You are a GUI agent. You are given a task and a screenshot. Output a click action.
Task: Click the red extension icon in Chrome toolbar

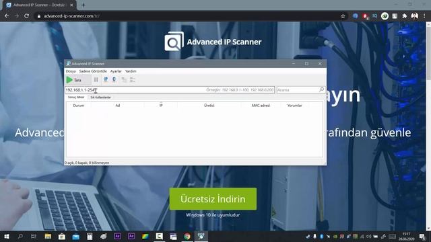coord(365,16)
